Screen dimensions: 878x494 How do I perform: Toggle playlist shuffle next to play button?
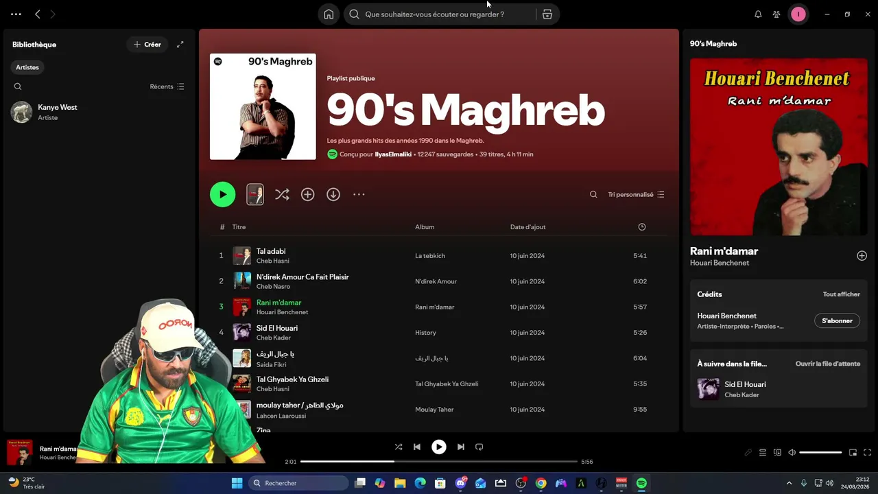pyautogui.click(x=282, y=194)
